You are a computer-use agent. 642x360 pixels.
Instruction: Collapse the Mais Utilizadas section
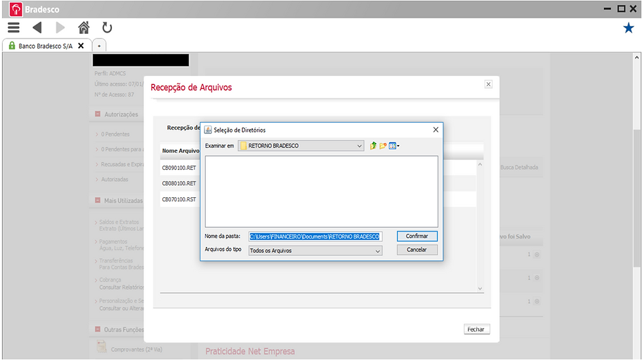(98, 201)
